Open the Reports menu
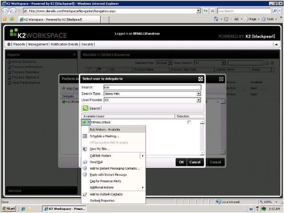 [19, 44]
